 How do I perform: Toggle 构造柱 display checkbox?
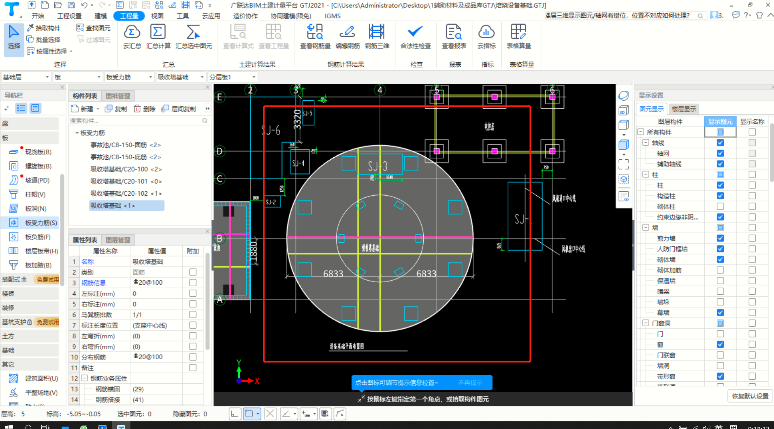(720, 196)
